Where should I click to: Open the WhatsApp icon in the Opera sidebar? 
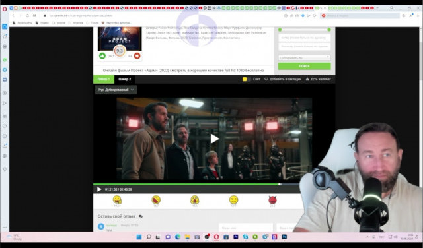tap(5, 60)
